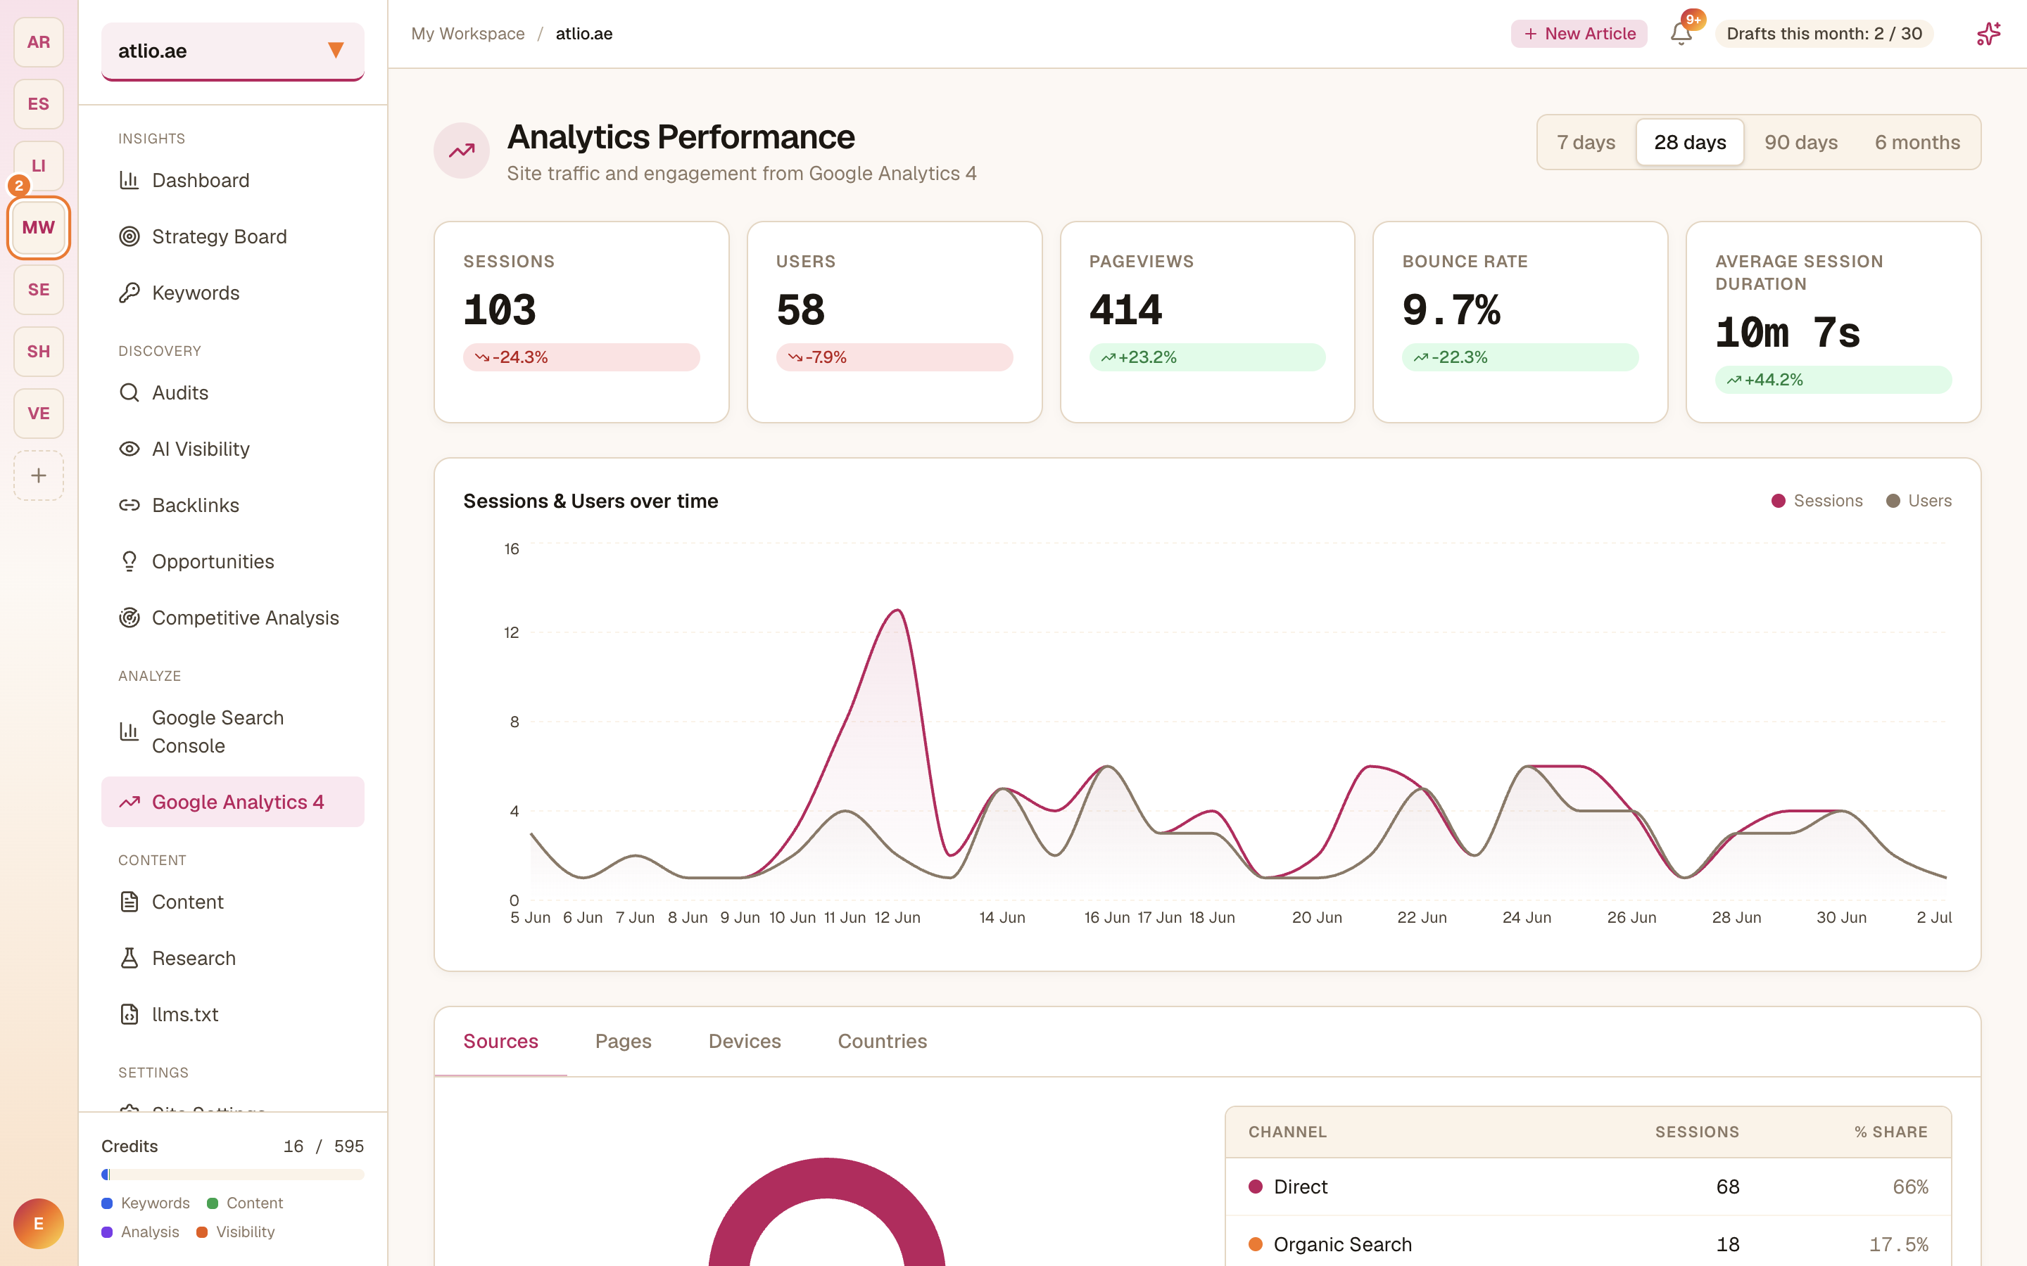Open the AR workspace avatar

click(39, 42)
